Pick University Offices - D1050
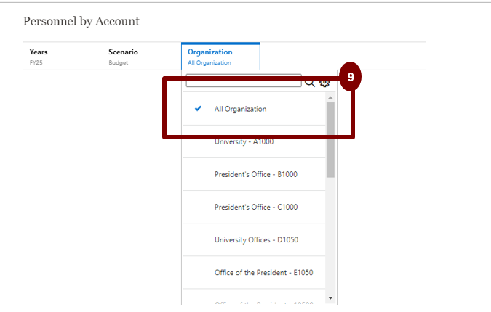 254,240
